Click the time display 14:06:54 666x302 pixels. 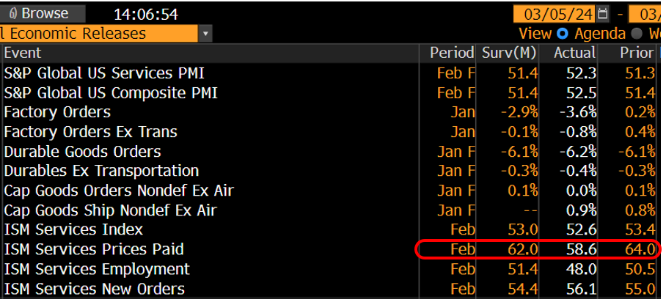point(146,15)
